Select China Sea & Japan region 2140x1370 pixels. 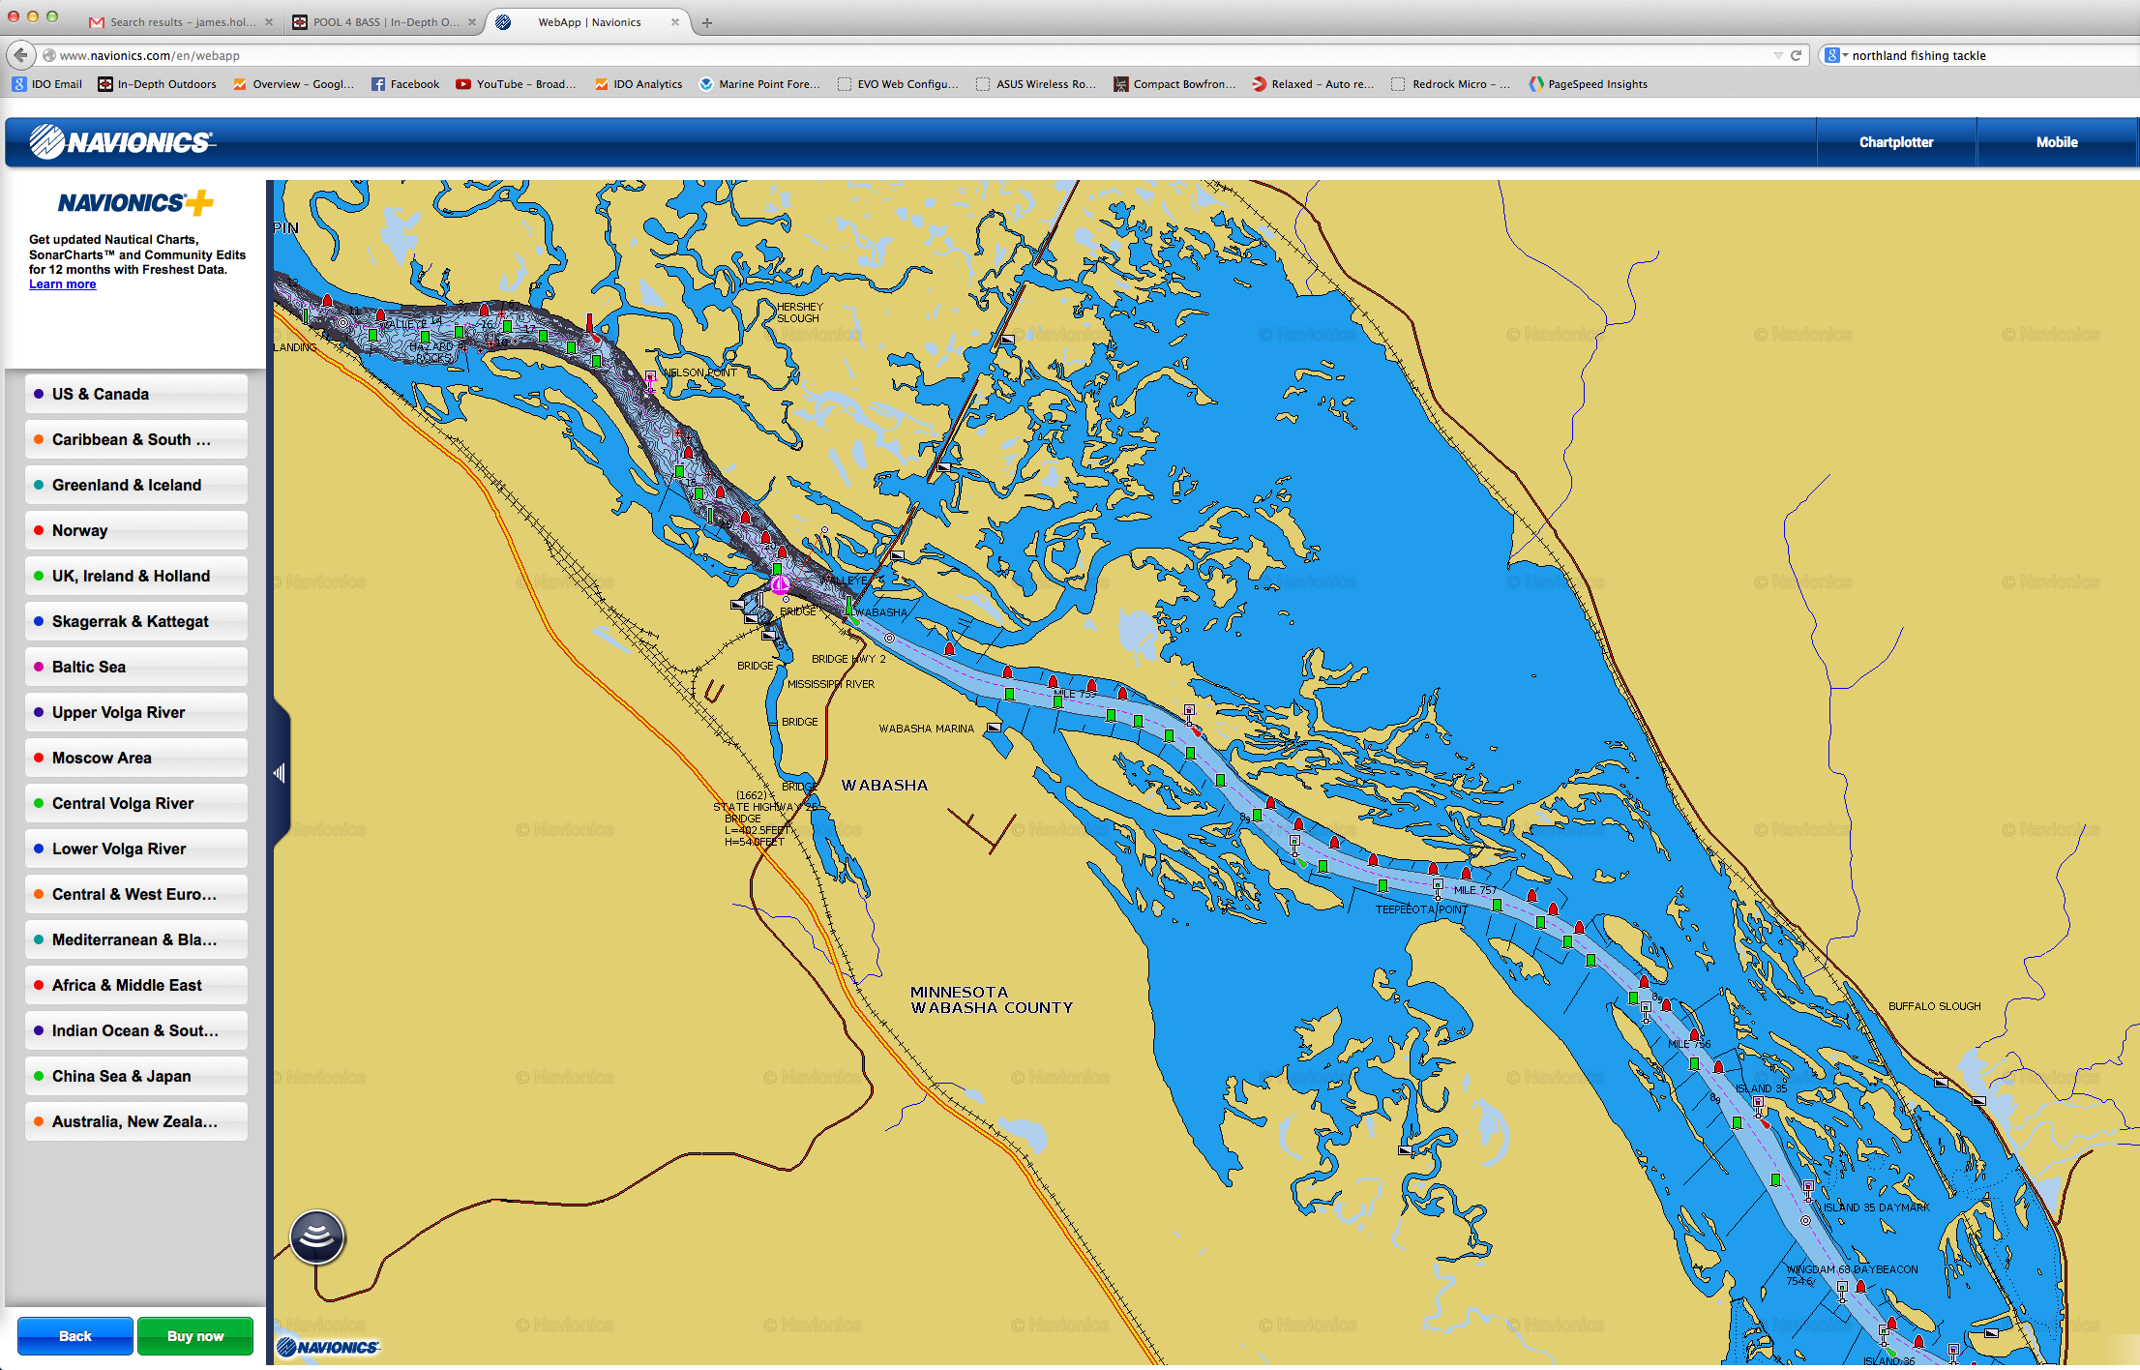click(135, 1076)
